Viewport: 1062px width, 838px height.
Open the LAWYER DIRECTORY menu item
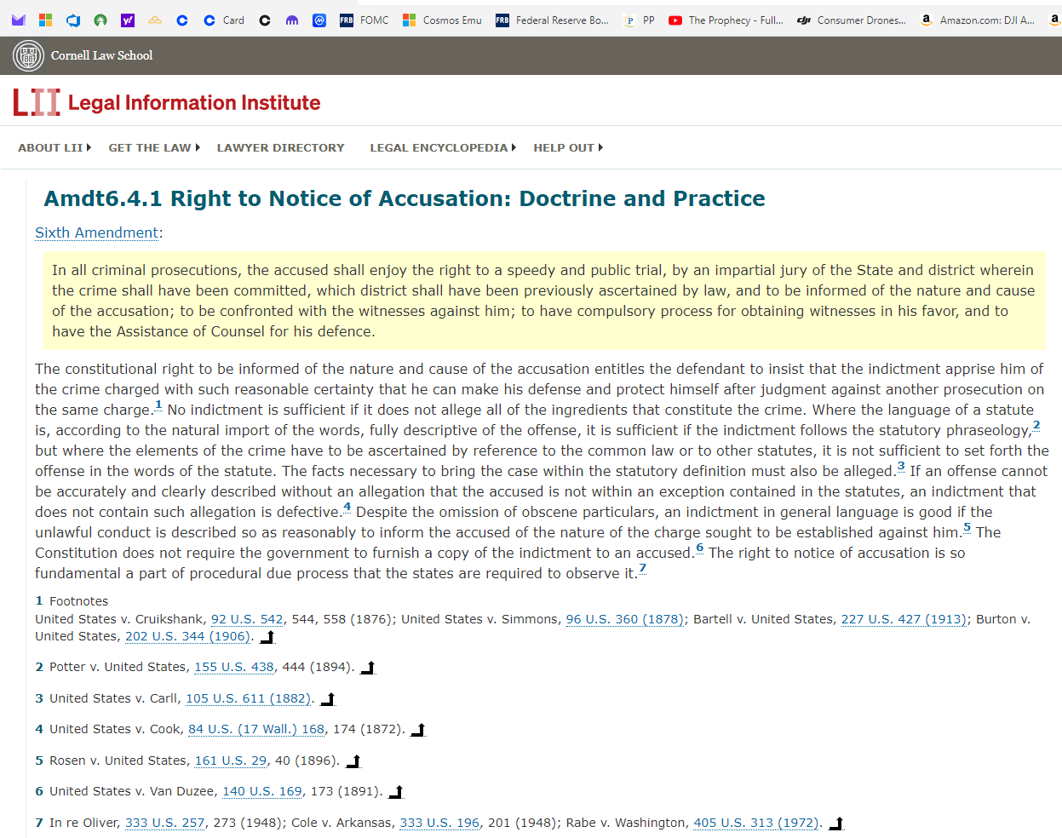[x=280, y=147]
